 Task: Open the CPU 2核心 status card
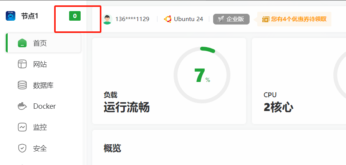point(299,81)
